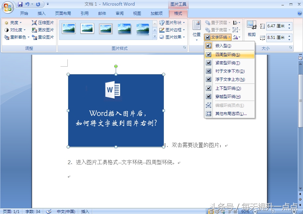Click the word count 字数: 34 indicator
The height and width of the screenshot is (214, 303).
(33, 211)
